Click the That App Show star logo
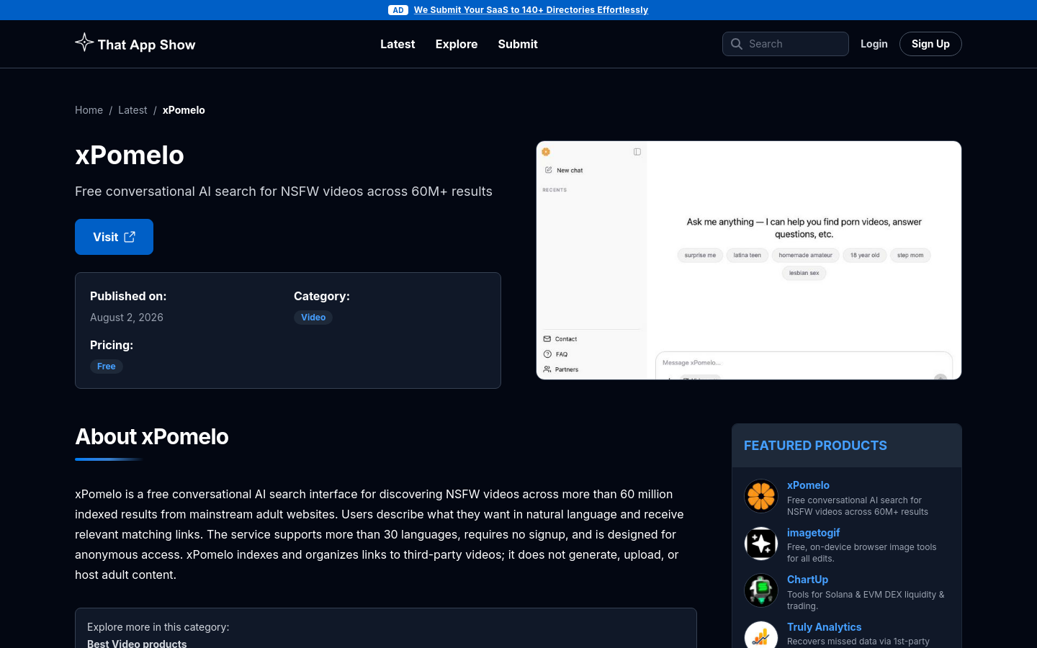Image resolution: width=1037 pixels, height=648 pixels. coord(84,42)
